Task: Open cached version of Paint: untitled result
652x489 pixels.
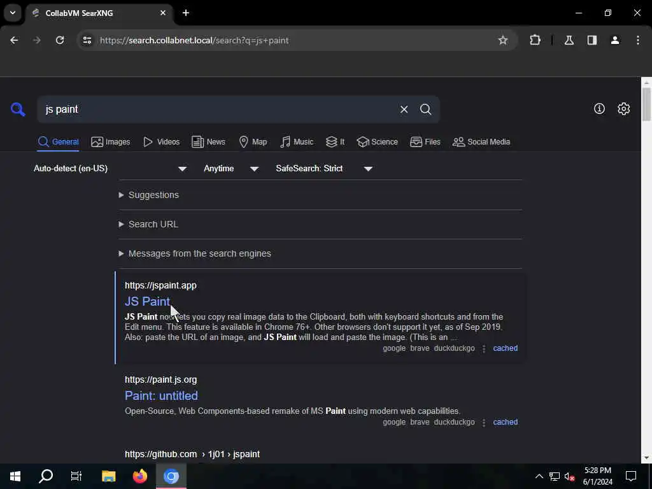Action: tap(505, 422)
